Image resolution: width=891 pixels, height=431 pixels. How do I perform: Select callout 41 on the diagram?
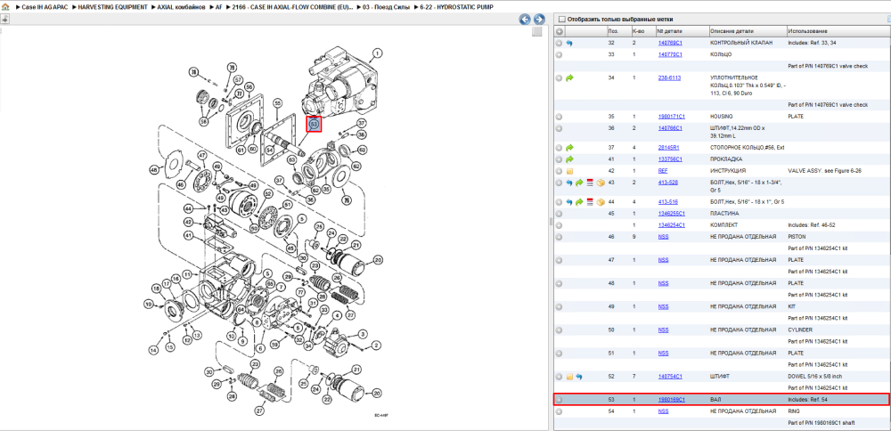click(x=188, y=235)
